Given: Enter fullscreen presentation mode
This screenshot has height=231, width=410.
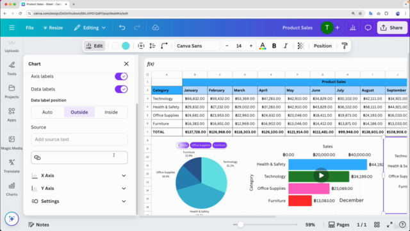Looking at the screenshot, I should [389, 225].
